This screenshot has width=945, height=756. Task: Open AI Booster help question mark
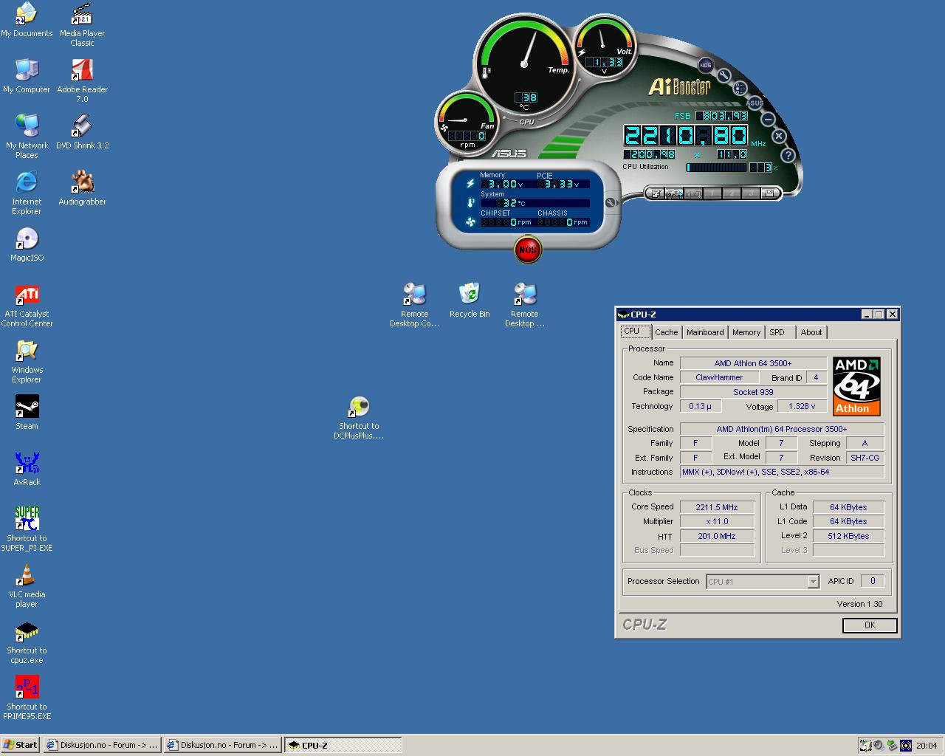788,155
